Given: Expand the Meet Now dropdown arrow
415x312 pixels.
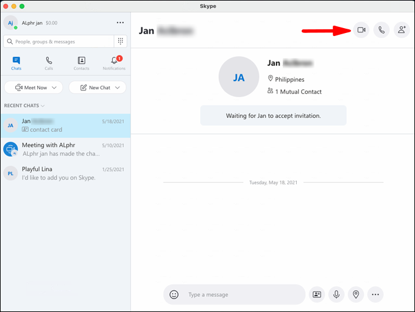Looking at the screenshot, I should 54,87.
